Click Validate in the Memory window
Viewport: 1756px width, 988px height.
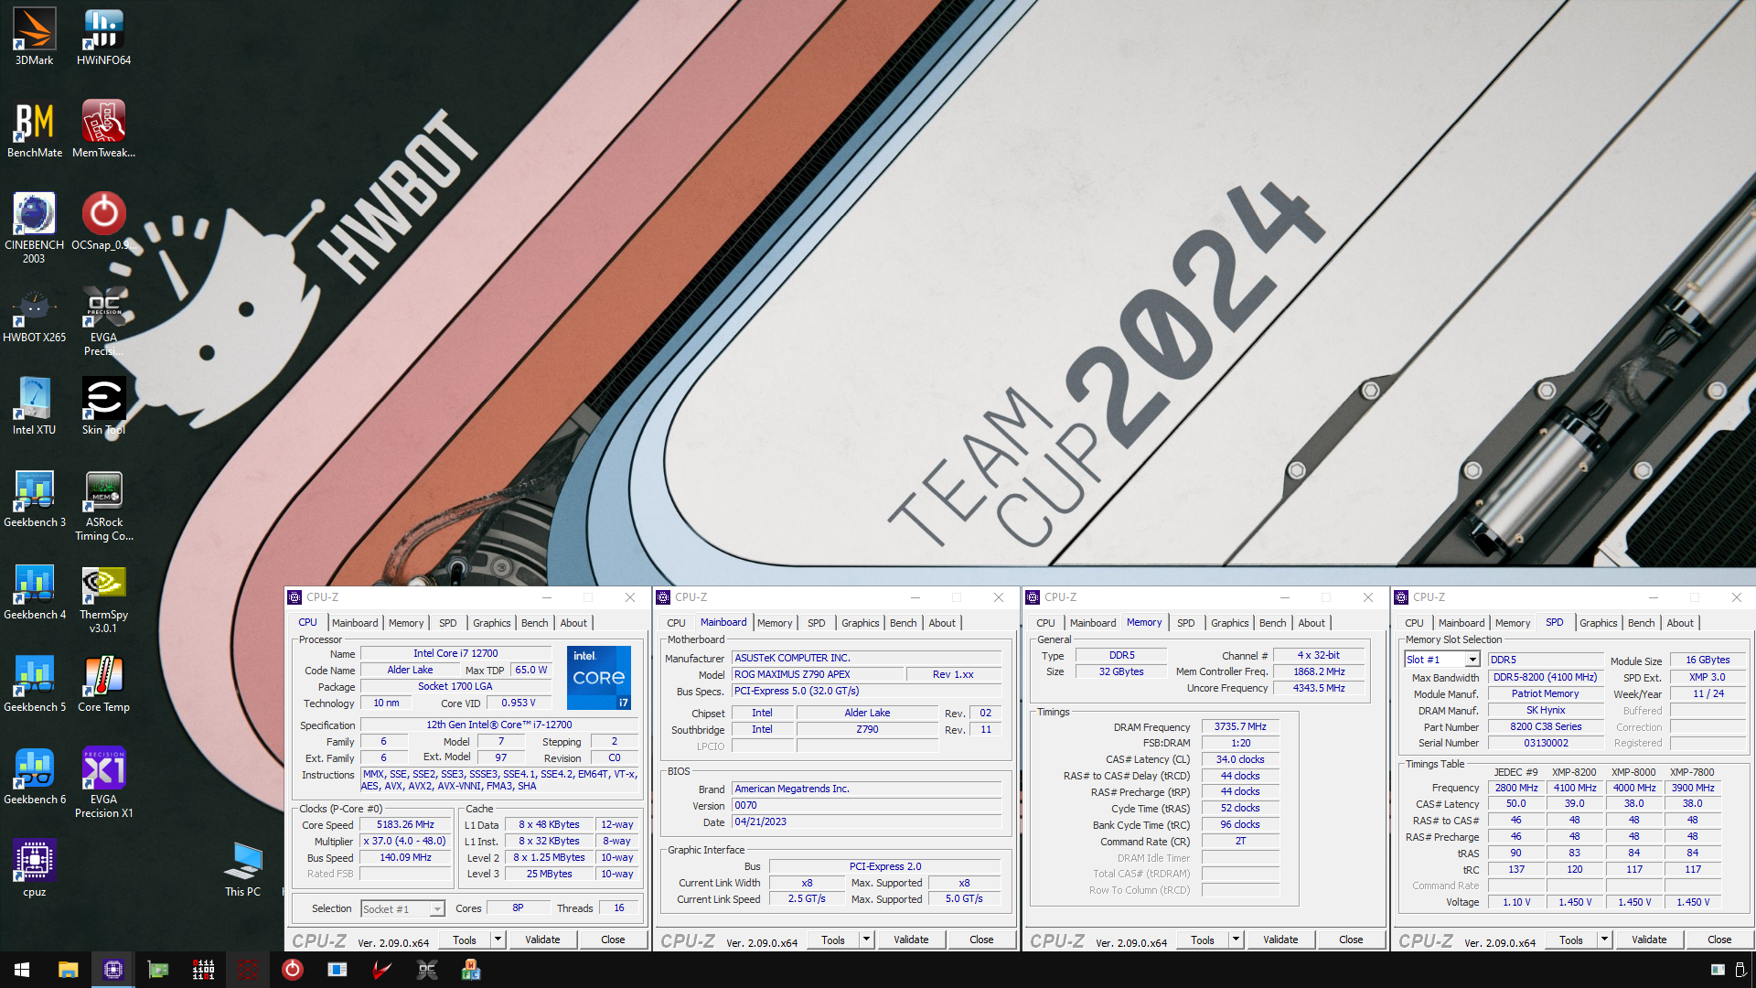click(x=1280, y=940)
